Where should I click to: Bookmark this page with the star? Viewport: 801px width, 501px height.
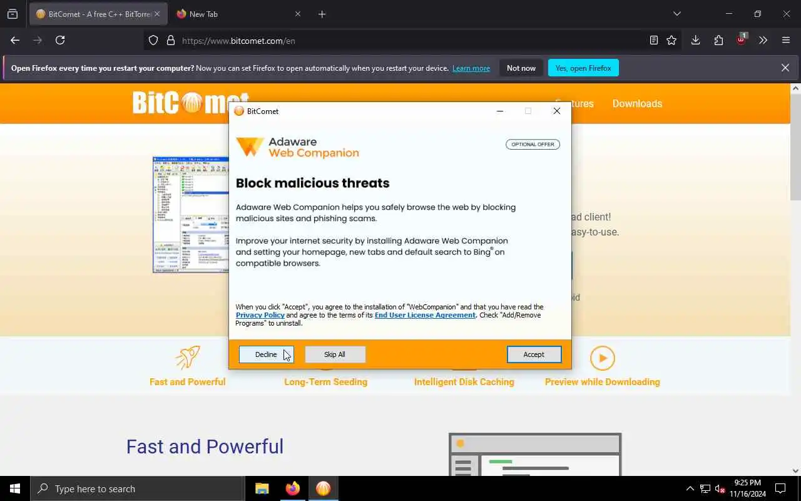671,40
